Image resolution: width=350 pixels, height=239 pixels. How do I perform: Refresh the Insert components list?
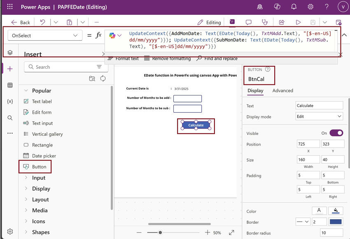click(x=103, y=79)
